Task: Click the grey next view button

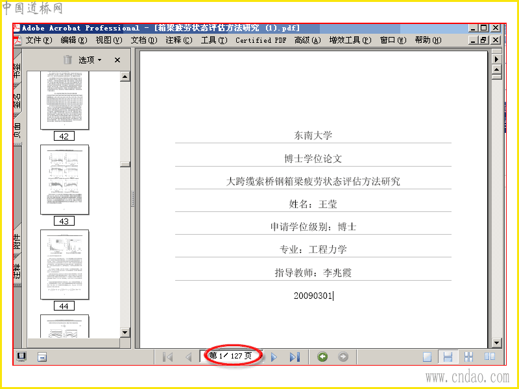Action: (x=343, y=357)
